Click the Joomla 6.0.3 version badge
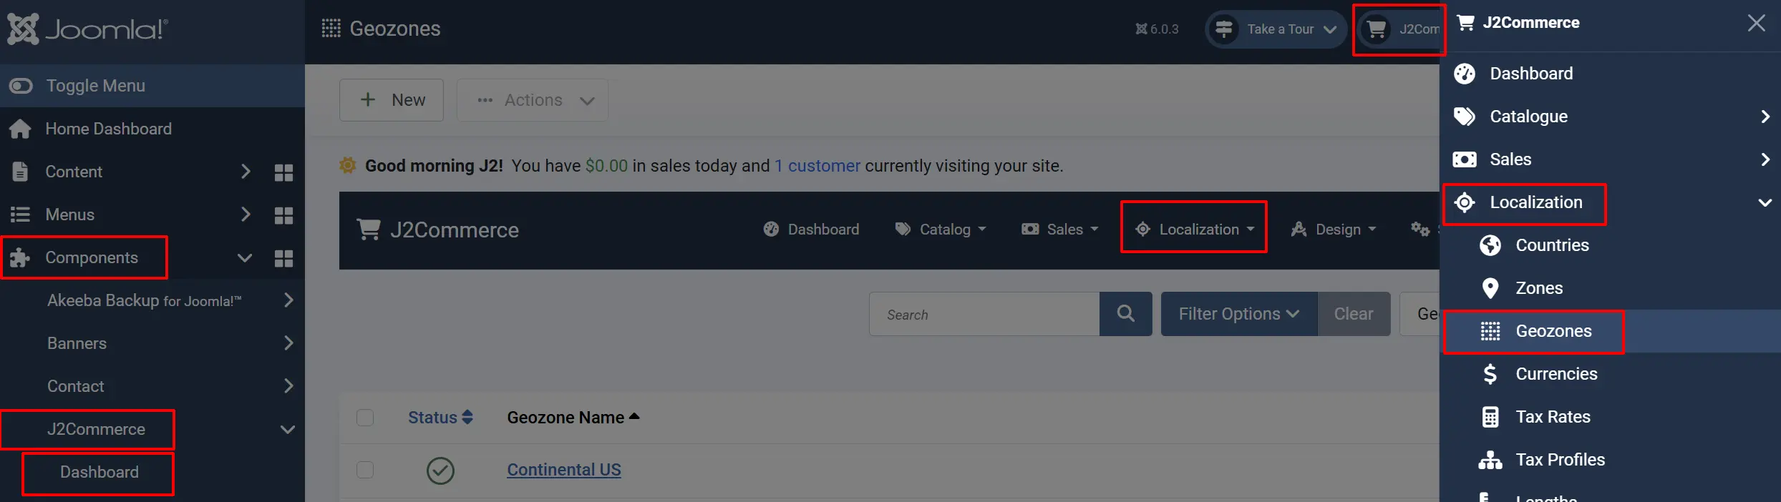1781x502 pixels. point(1157,29)
